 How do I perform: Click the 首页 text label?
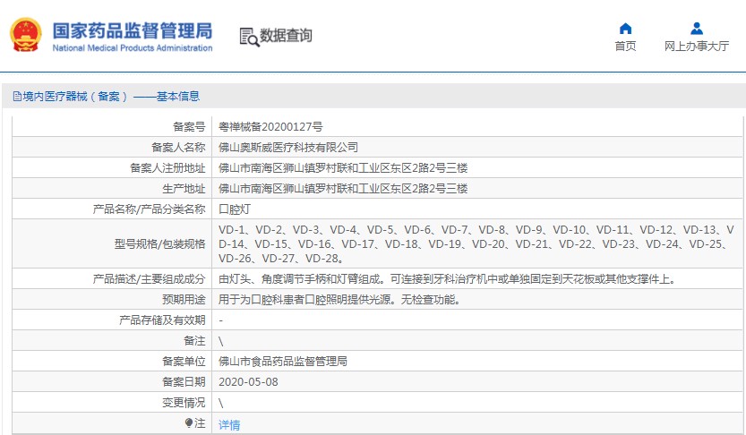click(x=625, y=47)
